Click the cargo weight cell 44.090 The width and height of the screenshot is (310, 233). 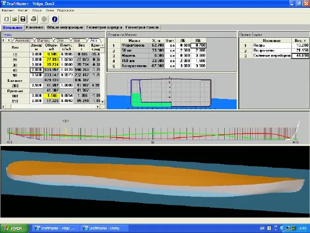[x=300, y=56]
